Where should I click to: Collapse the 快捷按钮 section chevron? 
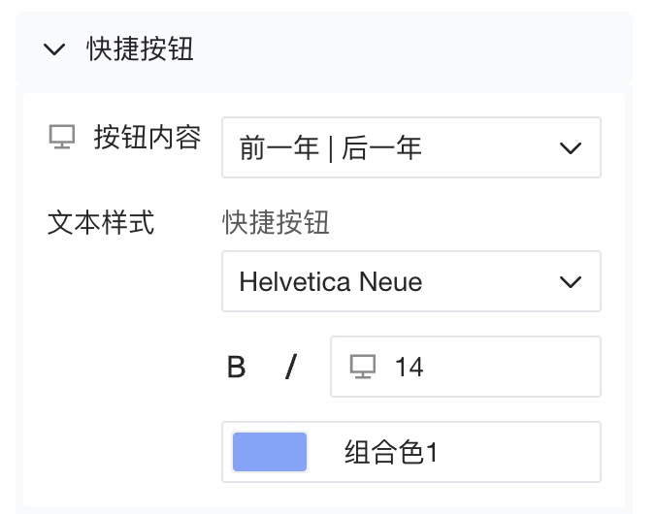pos(56,49)
